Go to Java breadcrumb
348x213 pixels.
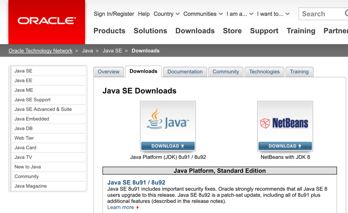(x=88, y=51)
